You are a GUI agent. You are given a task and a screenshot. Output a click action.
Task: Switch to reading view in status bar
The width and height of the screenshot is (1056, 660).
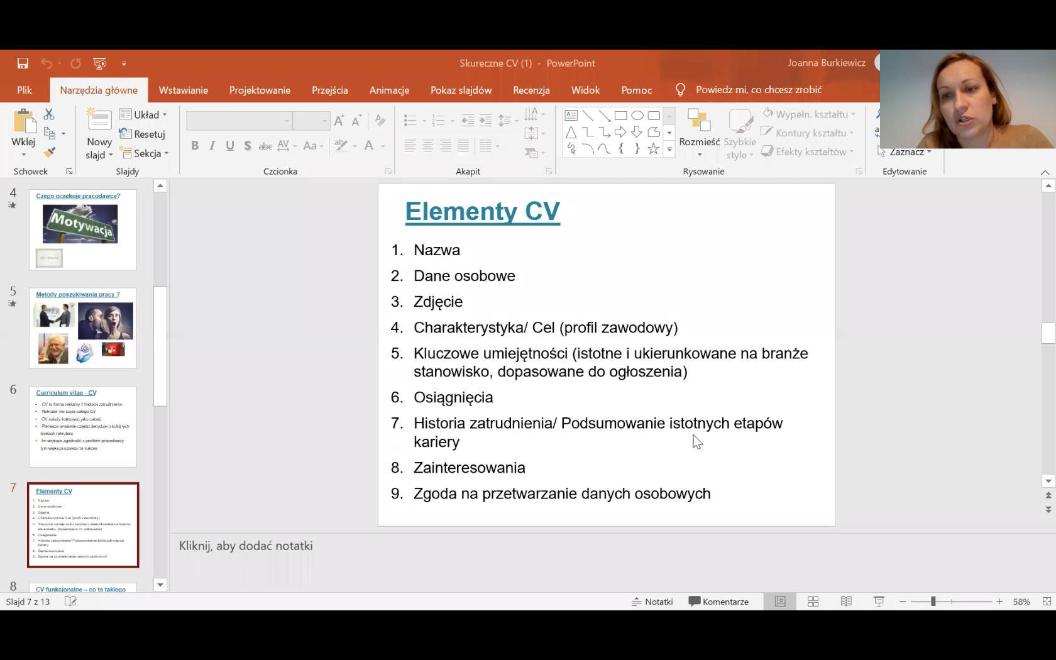click(846, 602)
